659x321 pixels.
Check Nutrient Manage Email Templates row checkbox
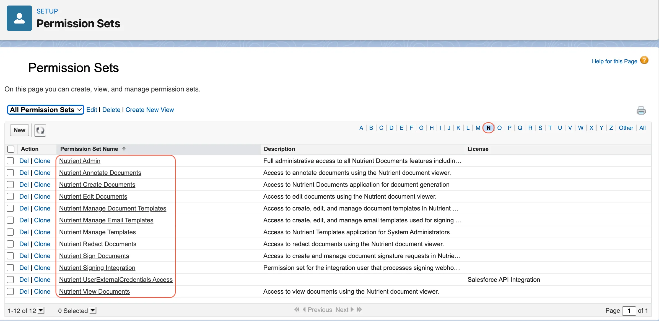(x=10, y=220)
